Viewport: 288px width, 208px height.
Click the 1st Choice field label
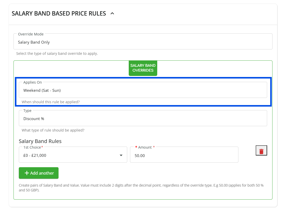[32, 147]
